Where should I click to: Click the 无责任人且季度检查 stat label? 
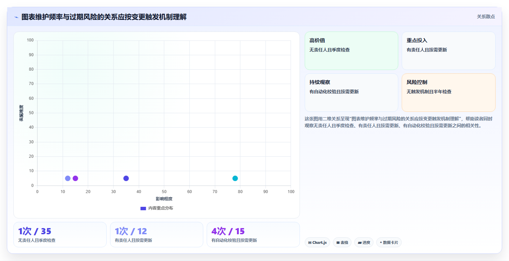pyautogui.click(x=37, y=240)
